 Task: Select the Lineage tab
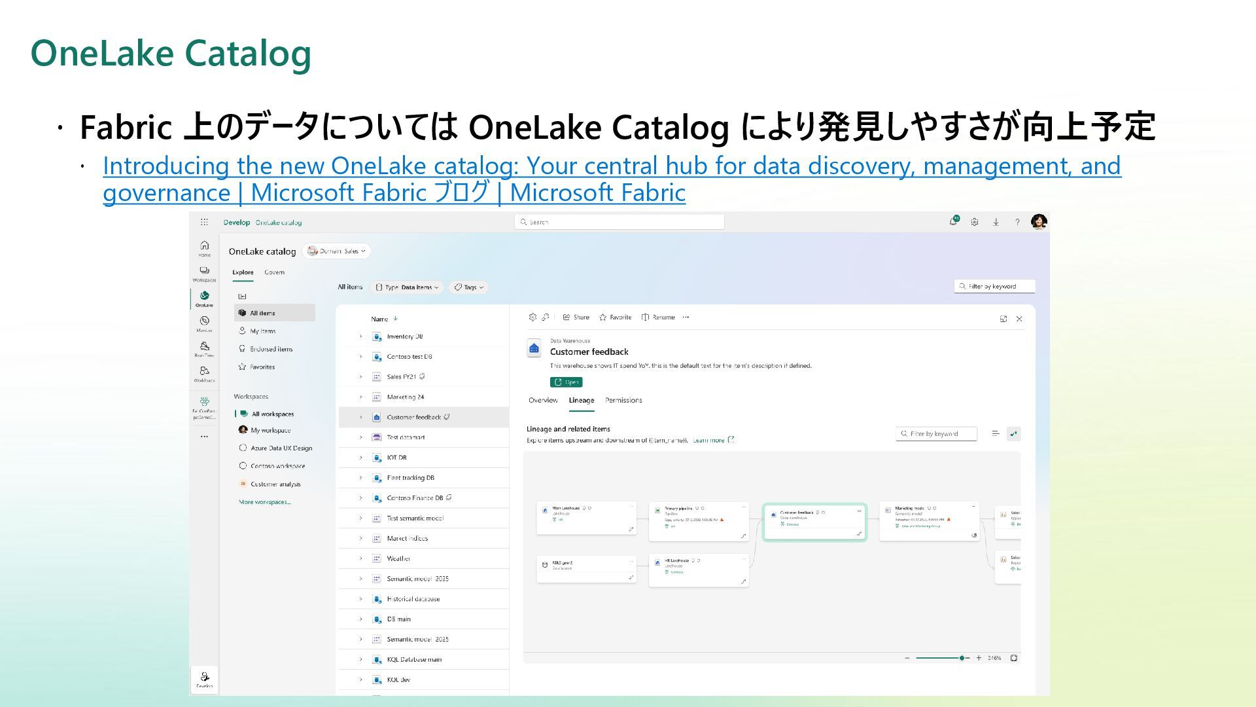[x=582, y=400]
